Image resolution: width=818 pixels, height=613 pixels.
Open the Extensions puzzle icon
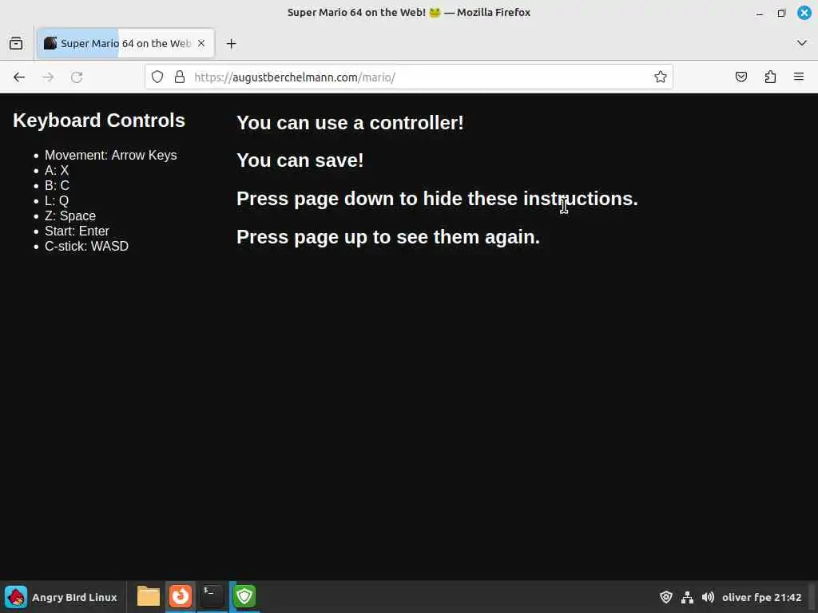770,77
